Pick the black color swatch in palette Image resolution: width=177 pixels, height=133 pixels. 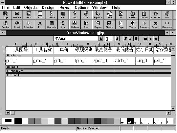[x=18, y=121]
